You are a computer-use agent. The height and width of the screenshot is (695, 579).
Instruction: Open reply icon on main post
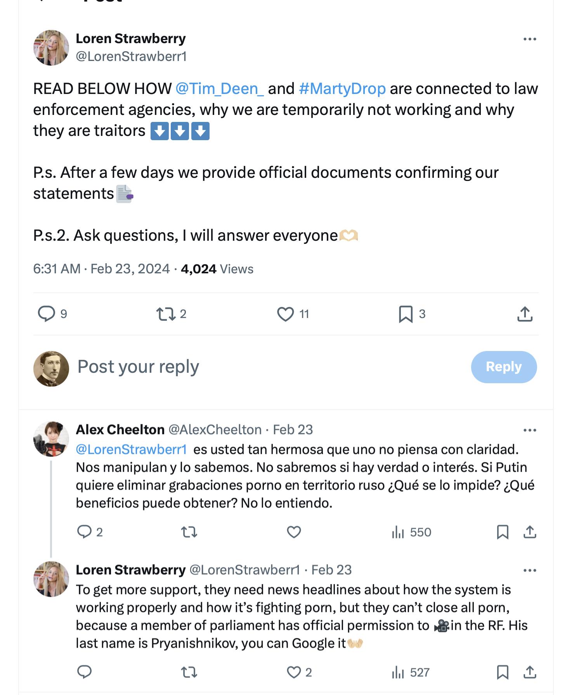[47, 314]
